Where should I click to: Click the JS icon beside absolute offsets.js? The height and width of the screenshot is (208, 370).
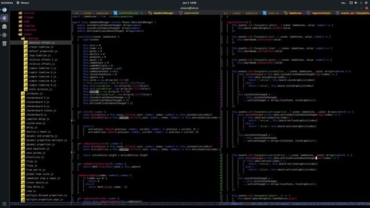pos(25,43)
